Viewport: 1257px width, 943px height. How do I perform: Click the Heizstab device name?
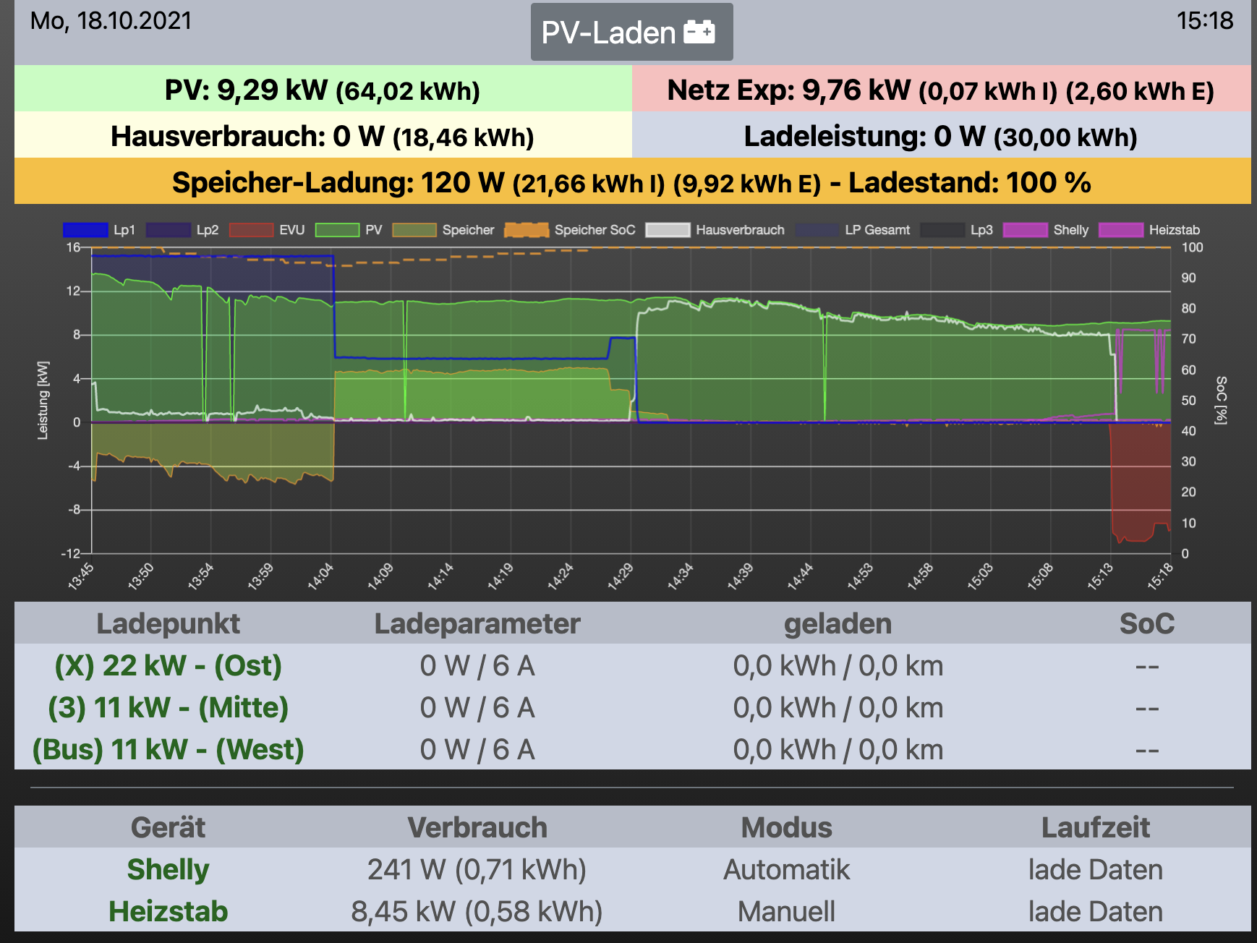pyautogui.click(x=168, y=912)
